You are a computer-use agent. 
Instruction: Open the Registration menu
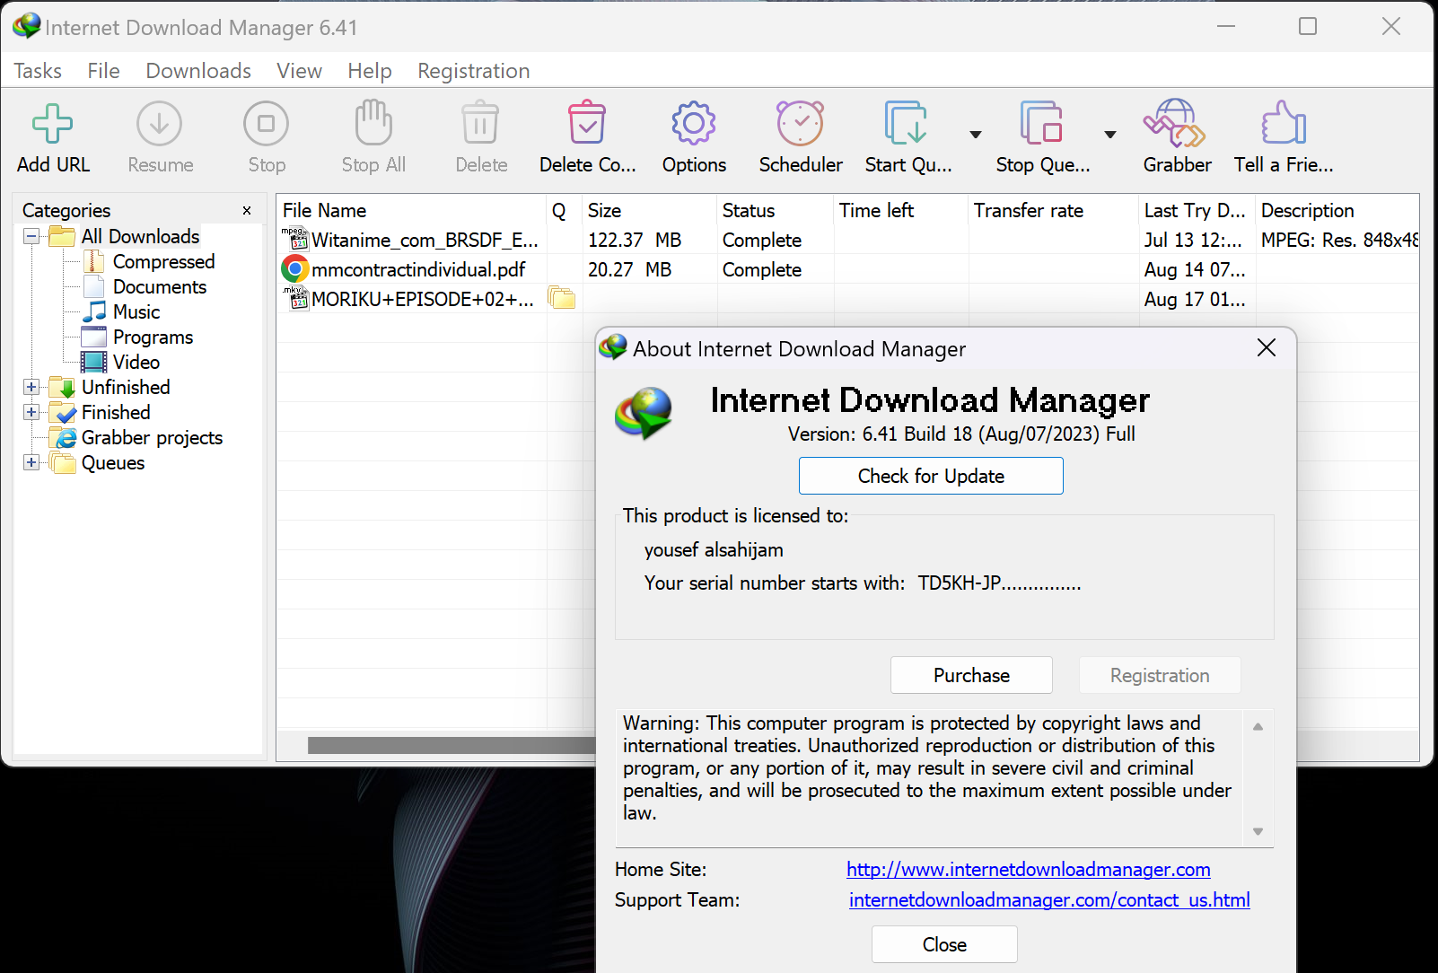point(473,71)
